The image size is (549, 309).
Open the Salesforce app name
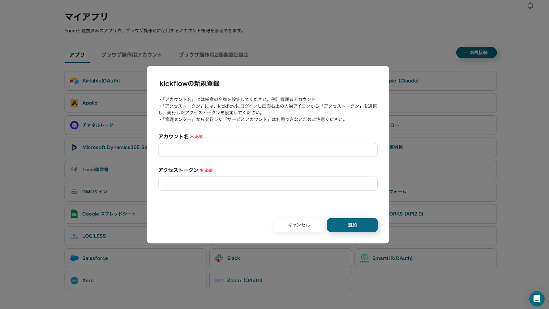(95, 258)
